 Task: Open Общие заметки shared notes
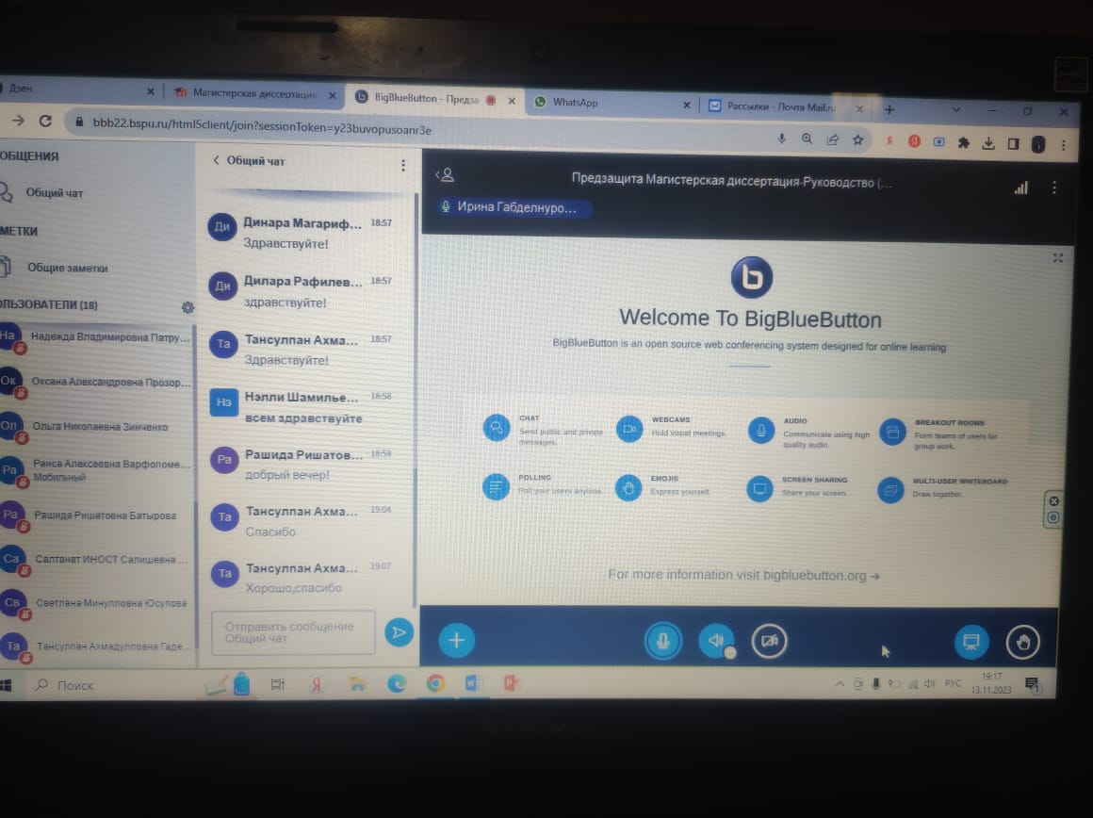[67, 268]
